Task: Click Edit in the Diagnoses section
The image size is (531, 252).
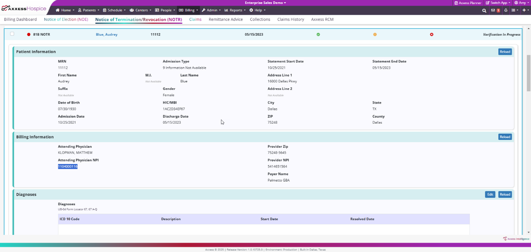Action: point(490,195)
